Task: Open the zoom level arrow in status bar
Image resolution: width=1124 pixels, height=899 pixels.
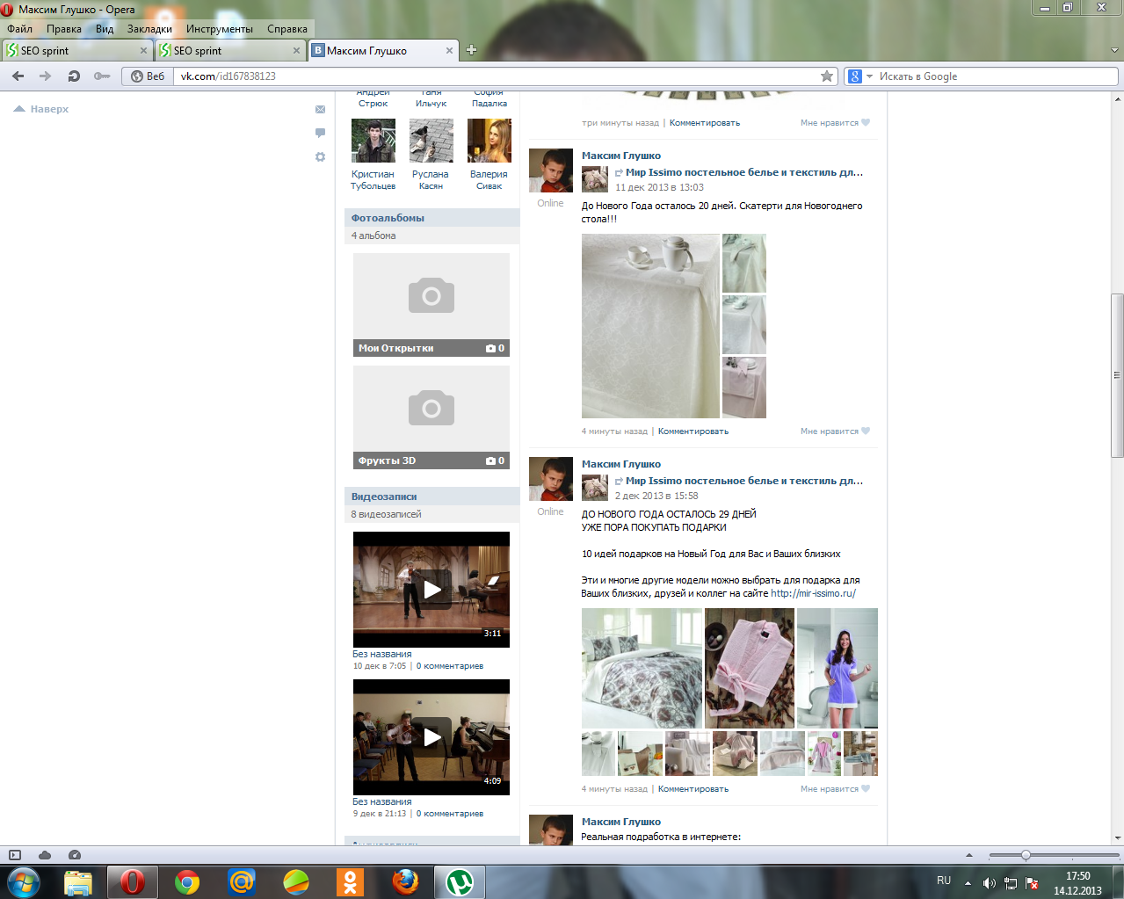Action: 969,855
